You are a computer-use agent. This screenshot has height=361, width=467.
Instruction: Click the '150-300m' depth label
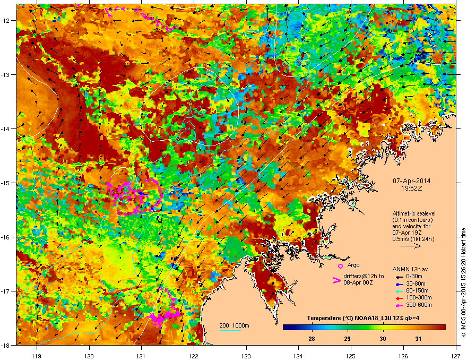[419, 297]
